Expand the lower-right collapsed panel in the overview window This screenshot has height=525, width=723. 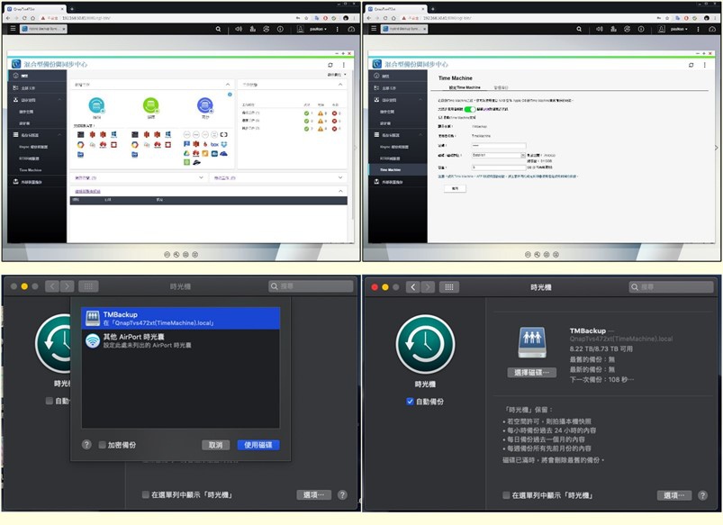tap(340, 177)
